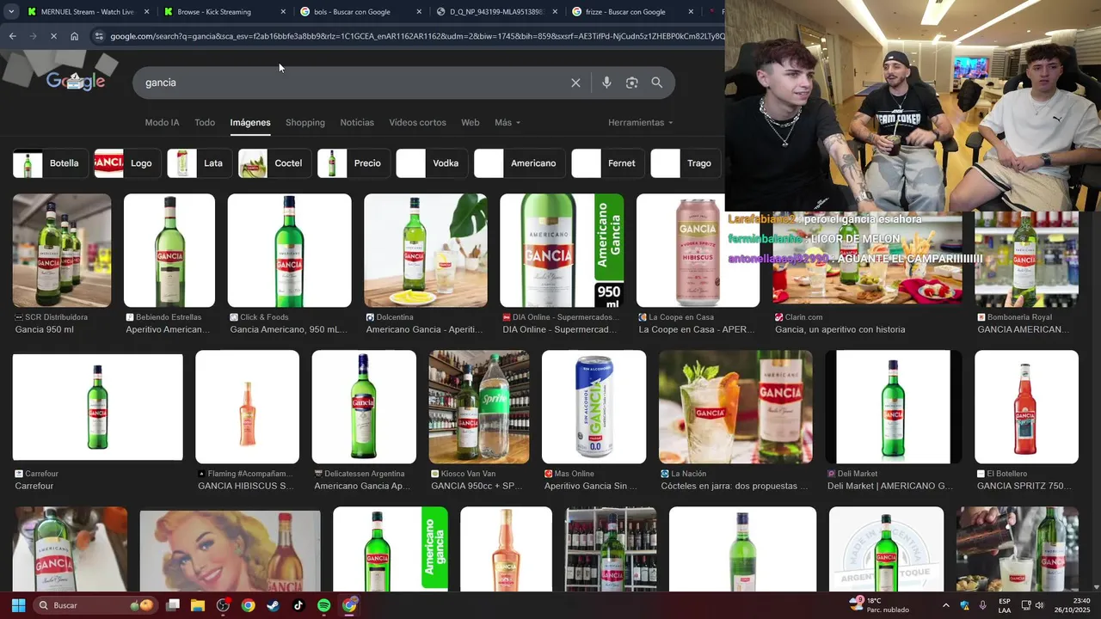Clear the search box with the X icon
Screen dimensions: 1101x619
pyautogui.click(x=575, y=83)
